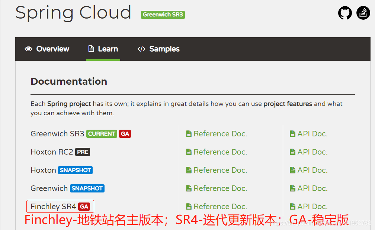Click the bold 'project features' text
Screen dimensions: 375x230
(288, 104)
